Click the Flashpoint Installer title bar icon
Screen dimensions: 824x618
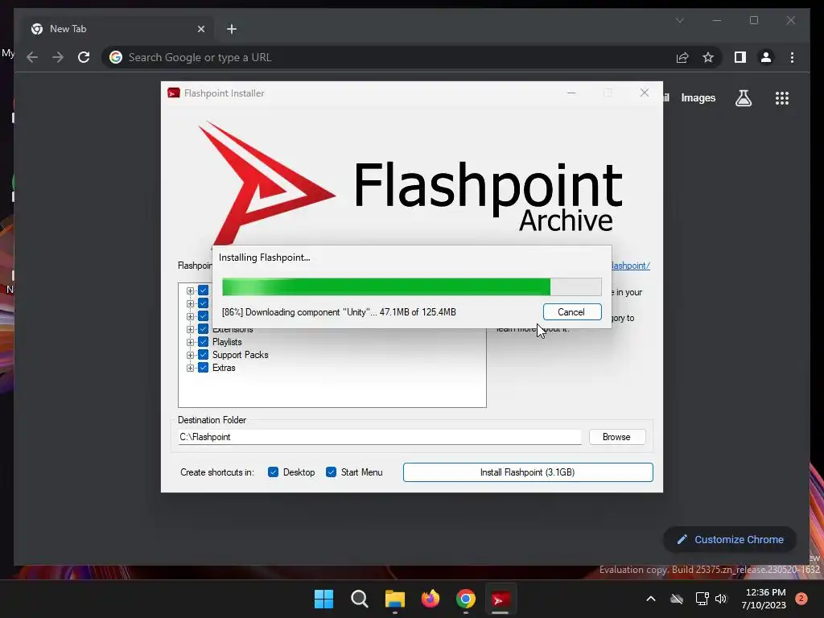click(x=174, y=93)
